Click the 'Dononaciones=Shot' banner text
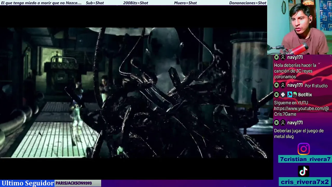332x187 pixels. click(248, 3)
